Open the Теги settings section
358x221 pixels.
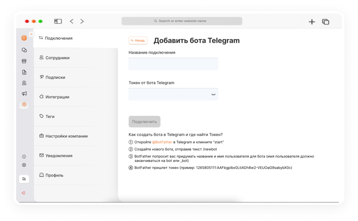pos(76,117)
